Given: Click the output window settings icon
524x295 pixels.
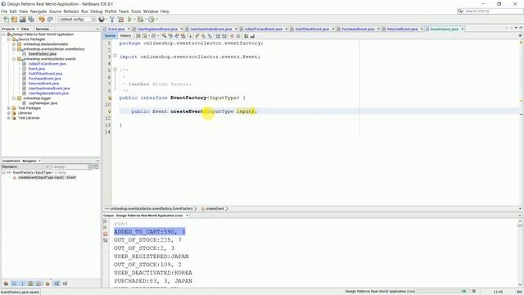Looking at the screenshot, I should coord(106,240).
